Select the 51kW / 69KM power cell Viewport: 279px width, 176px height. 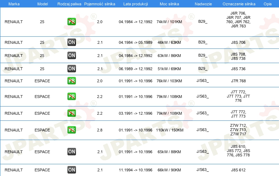pyautogui.click(x=169, y=69)
